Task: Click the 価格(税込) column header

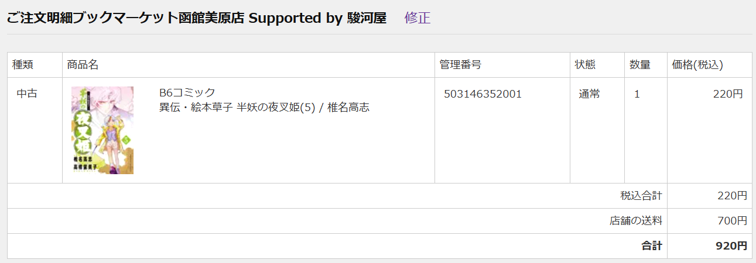Action: (x=697, y=65)
